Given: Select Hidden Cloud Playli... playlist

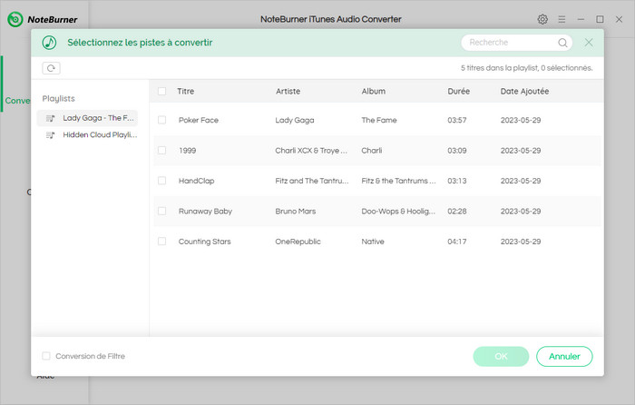Looking at the screenshot, I should click(x=87, y=135).
